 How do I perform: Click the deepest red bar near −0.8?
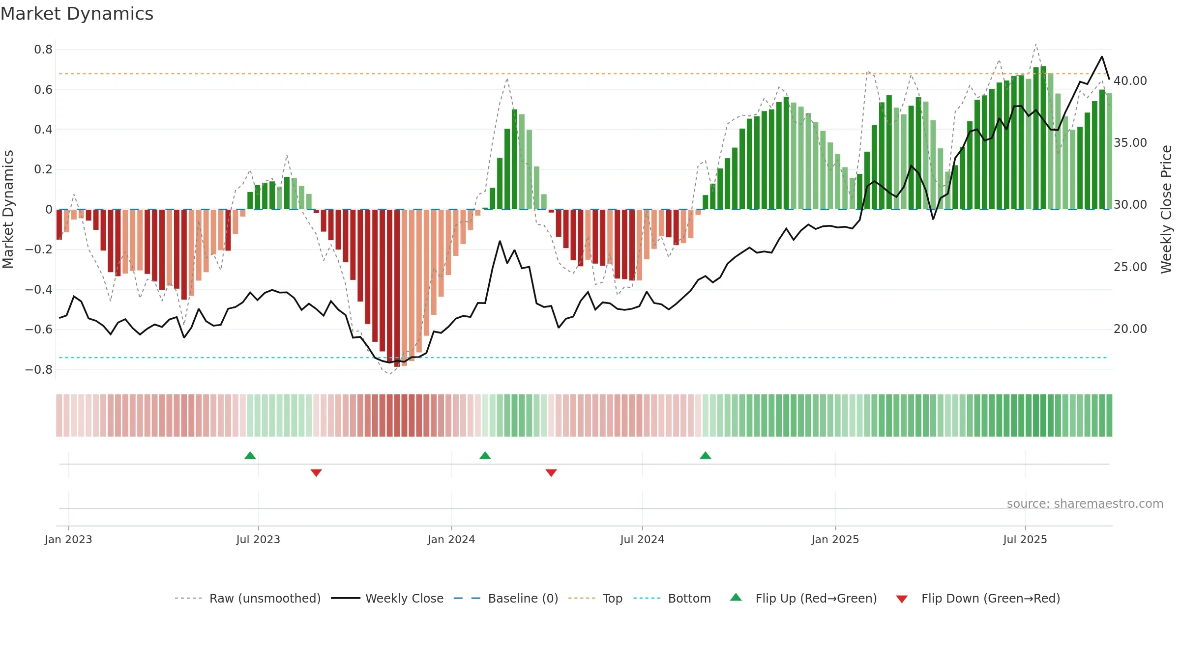point(397,288)
